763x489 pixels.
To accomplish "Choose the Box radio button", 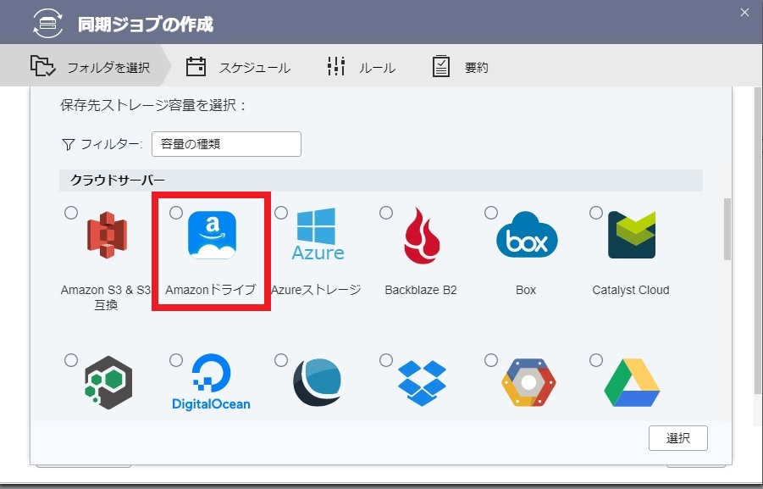I will pos(491,213).
